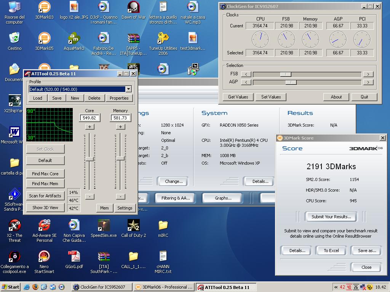Click Scan for Artifacts button
This screenshot has height=292, width=390.
point(45,196)
